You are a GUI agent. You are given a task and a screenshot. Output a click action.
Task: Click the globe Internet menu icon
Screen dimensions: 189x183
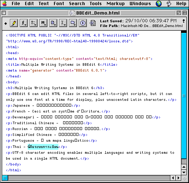pyautogui.click(x=159, y=4)
